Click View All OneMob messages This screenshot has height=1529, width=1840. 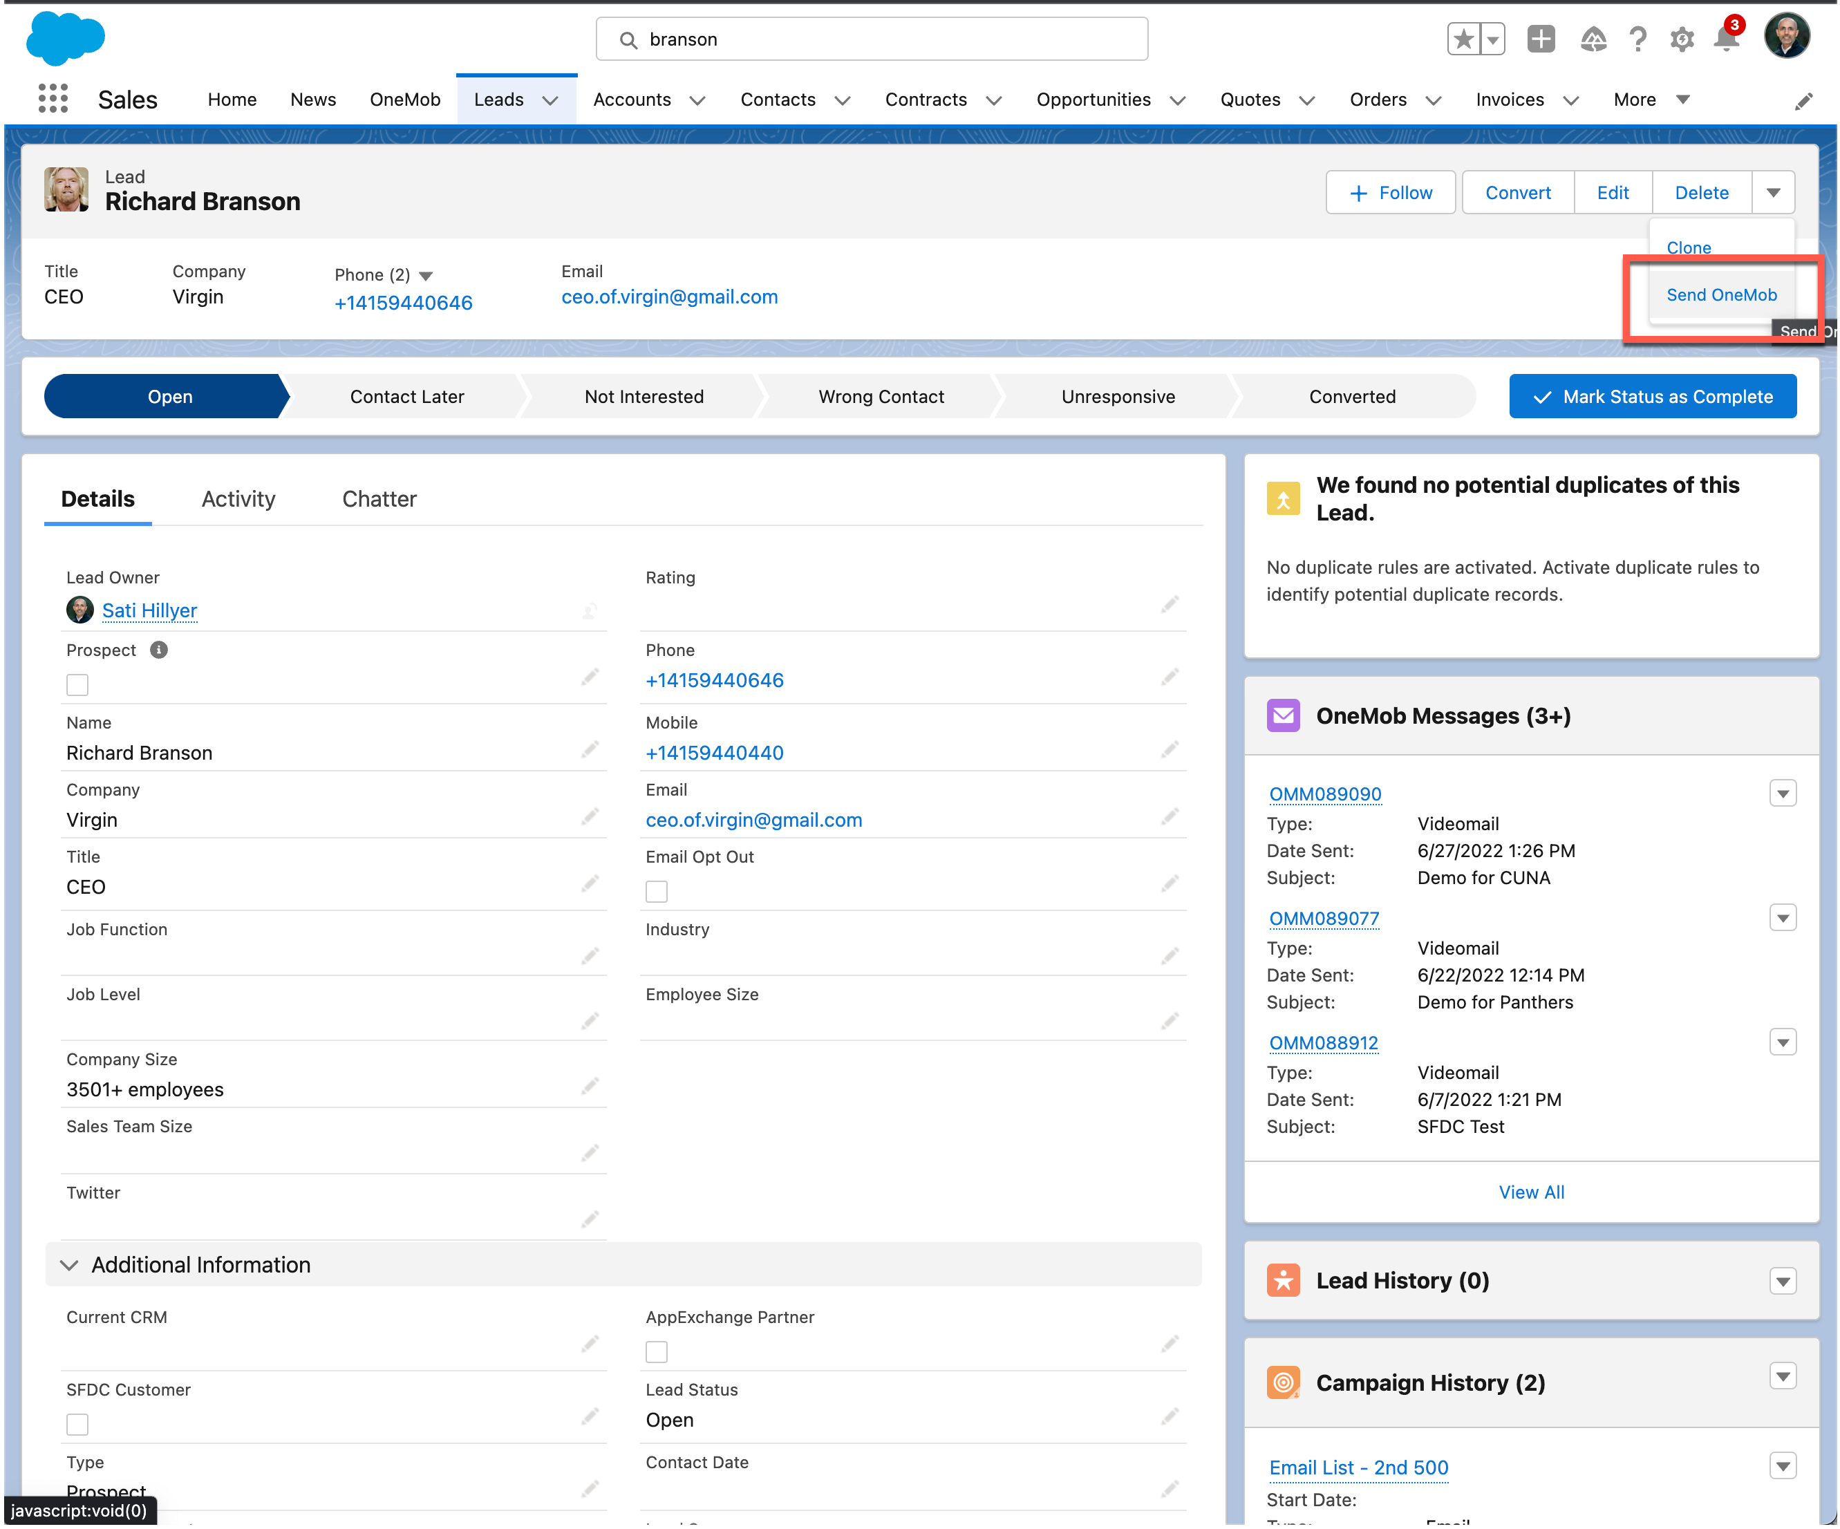[x=1531, y=1192]
